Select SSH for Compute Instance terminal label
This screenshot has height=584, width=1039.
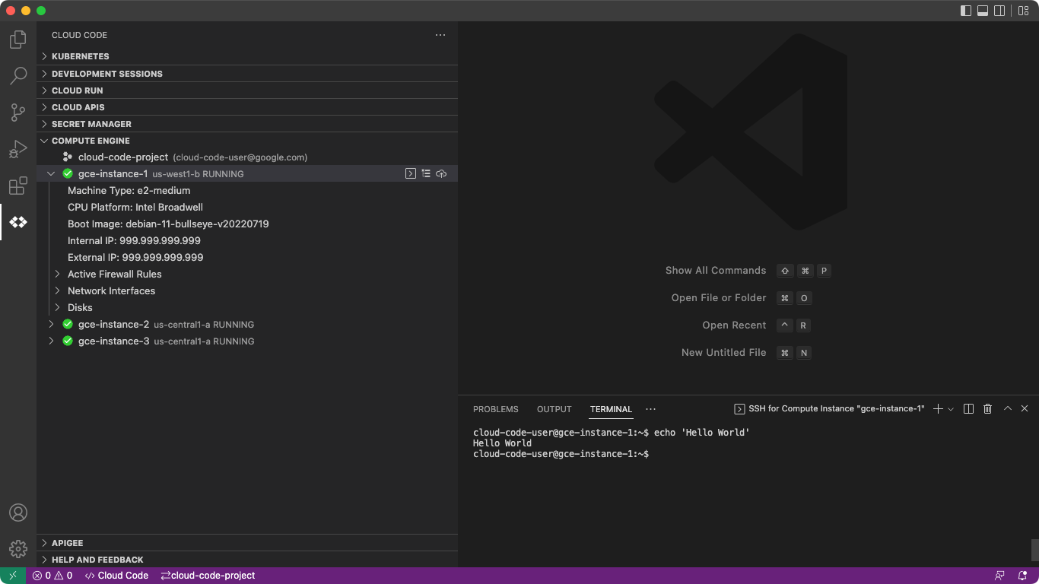829,409
